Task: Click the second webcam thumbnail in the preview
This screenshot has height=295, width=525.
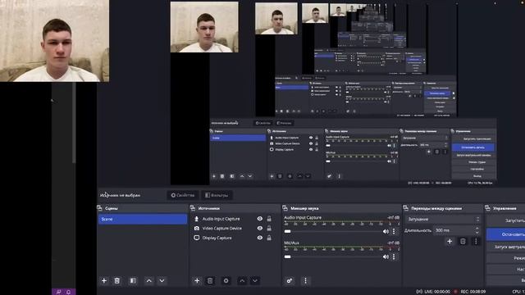Action: click(204, 27)
